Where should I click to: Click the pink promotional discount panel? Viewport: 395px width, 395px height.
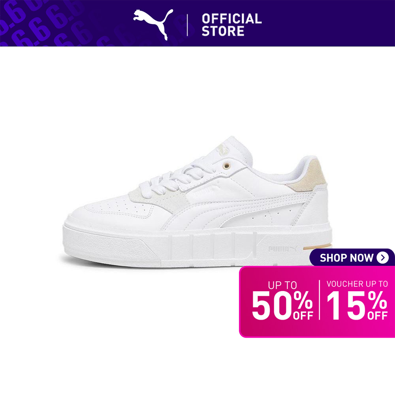[x=317, y=301]
